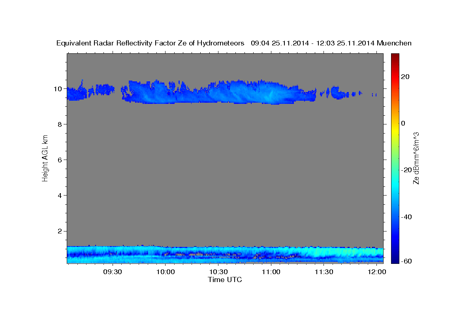Click the 'Time UTC' axis label
Viewport: 474px width, 316px height.
pyautogui.click(x=225, y=280)
